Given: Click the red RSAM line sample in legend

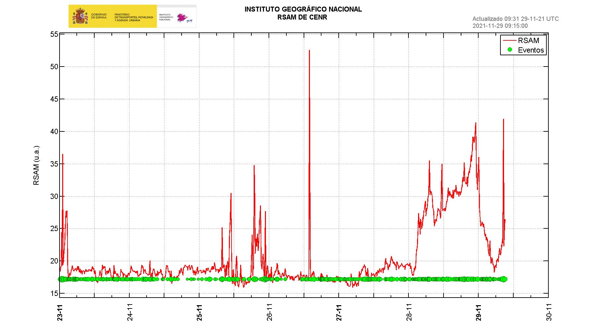Looking at the screenshot, I should 509,40.
